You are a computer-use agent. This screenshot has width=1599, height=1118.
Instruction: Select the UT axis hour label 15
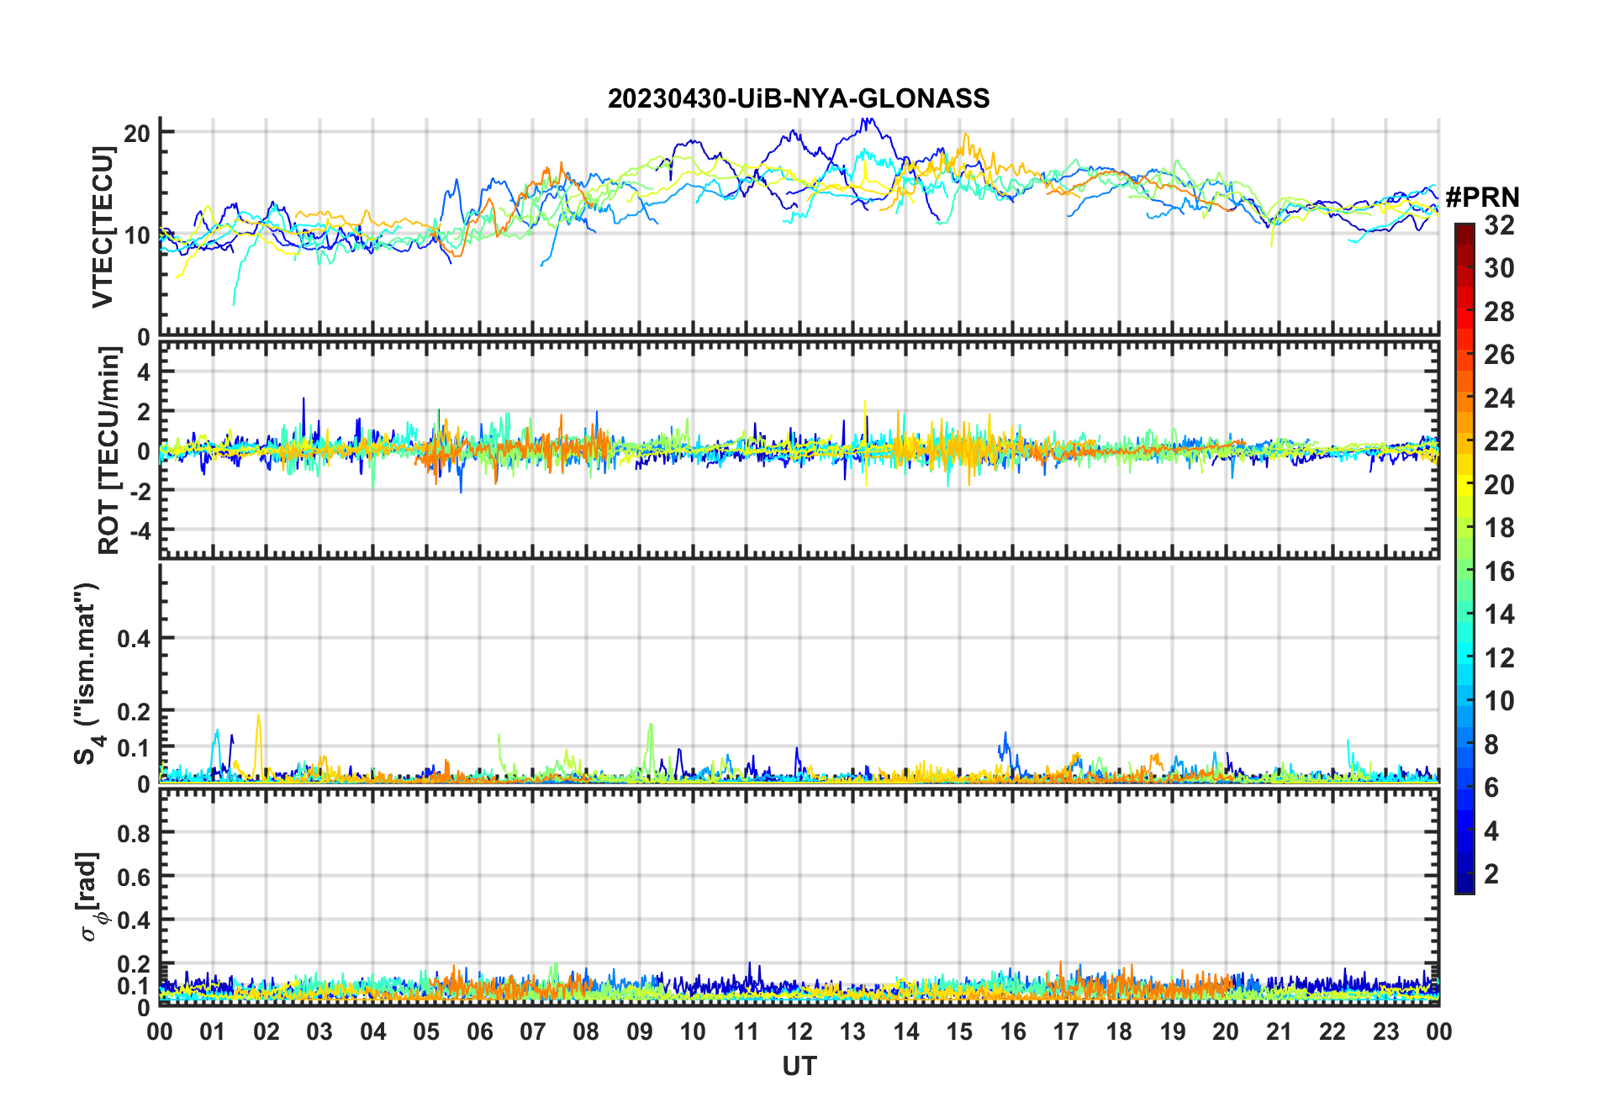959,1031
